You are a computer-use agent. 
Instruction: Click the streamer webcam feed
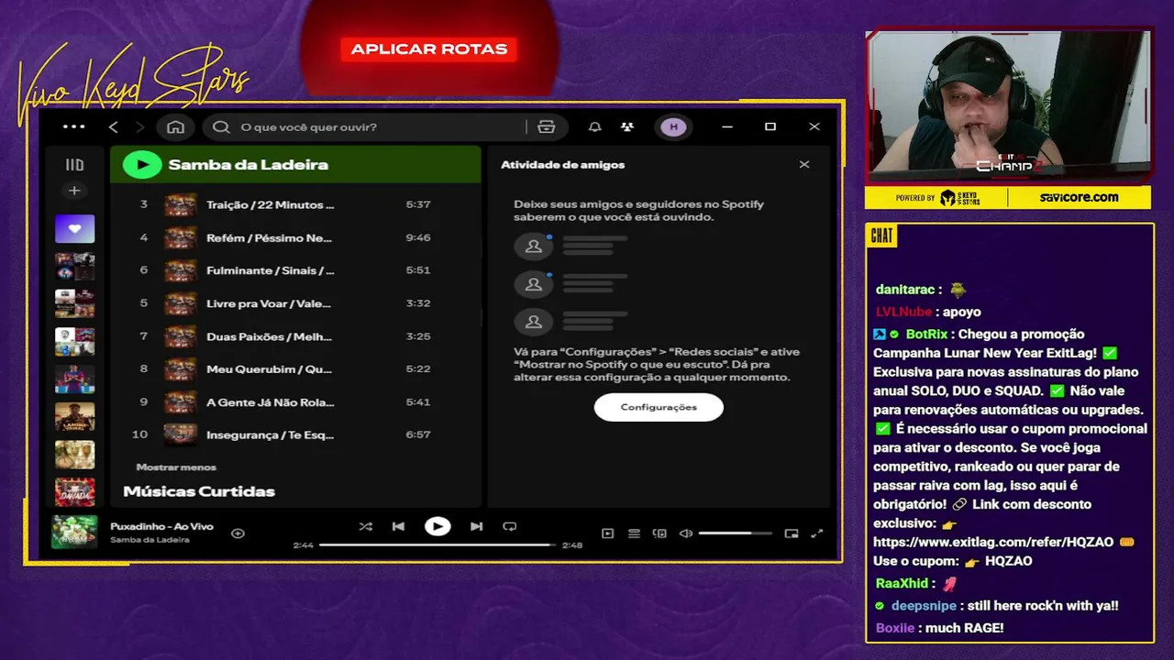click(x=1008, y=107)
